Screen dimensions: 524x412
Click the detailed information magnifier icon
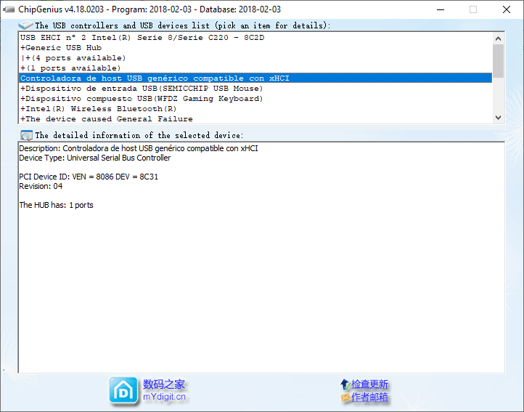coord(26,135)
